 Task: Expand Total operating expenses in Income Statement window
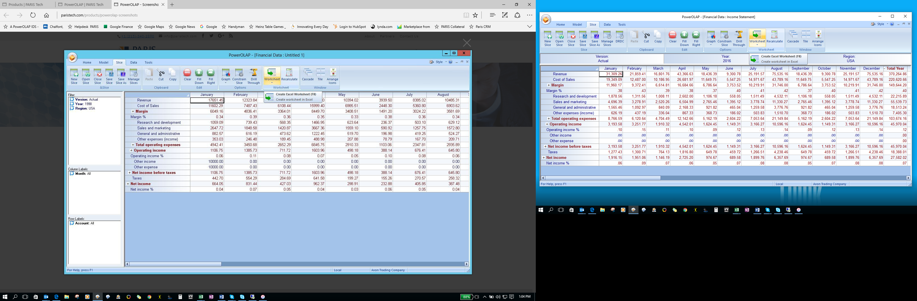tap(549, 119)
